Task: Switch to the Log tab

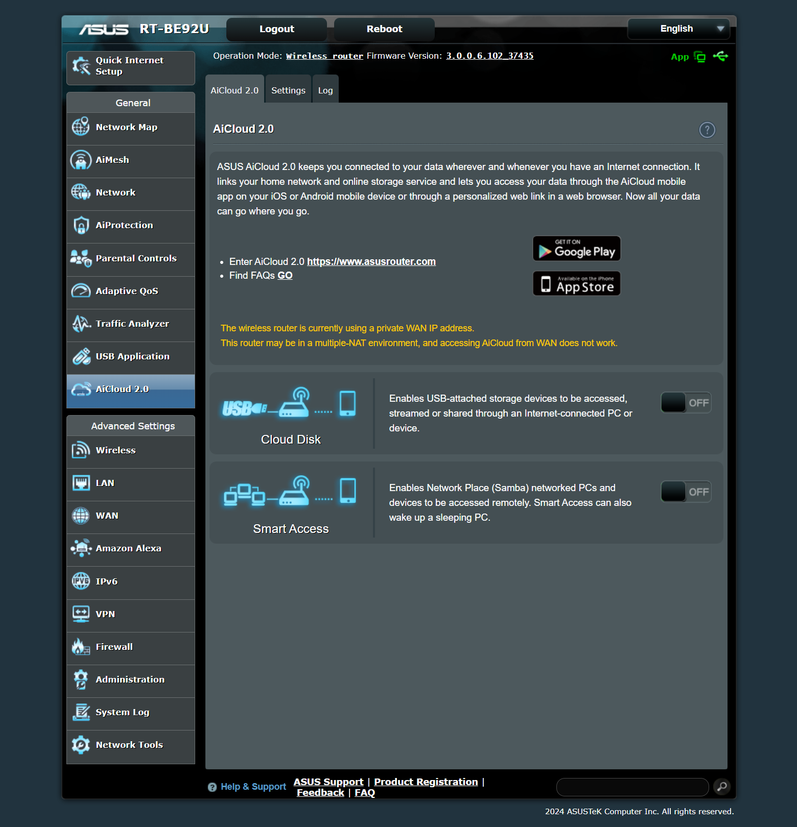Action: [325, 90]
